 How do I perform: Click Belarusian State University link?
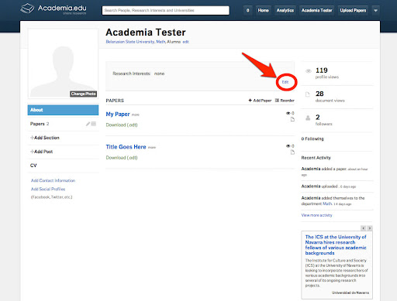pyautogui.click(x=130, y=42)
